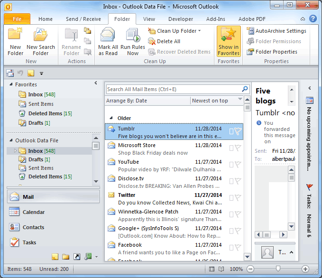322x278 pixels.
Task: Open Folder Properties
Action: point(272,52)
